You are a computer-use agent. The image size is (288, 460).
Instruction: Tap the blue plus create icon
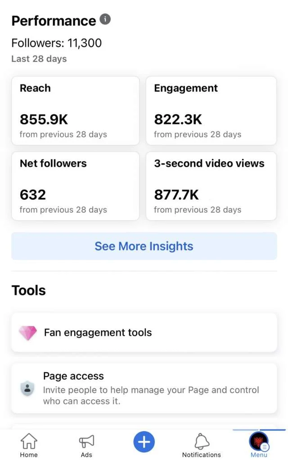pyautogui.click(x=144, y=442)
